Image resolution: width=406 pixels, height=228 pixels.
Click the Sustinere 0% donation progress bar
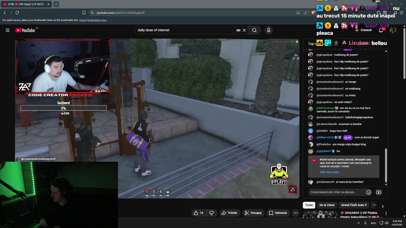pyautogui.click(x=63, y=108)
